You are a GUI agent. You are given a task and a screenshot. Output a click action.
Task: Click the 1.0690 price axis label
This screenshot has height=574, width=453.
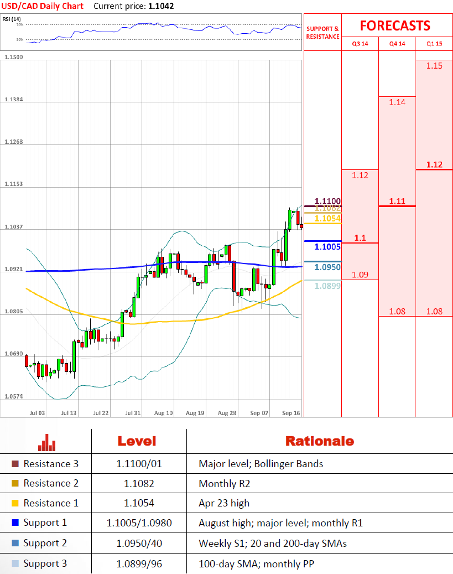click(x=13, y=354)
